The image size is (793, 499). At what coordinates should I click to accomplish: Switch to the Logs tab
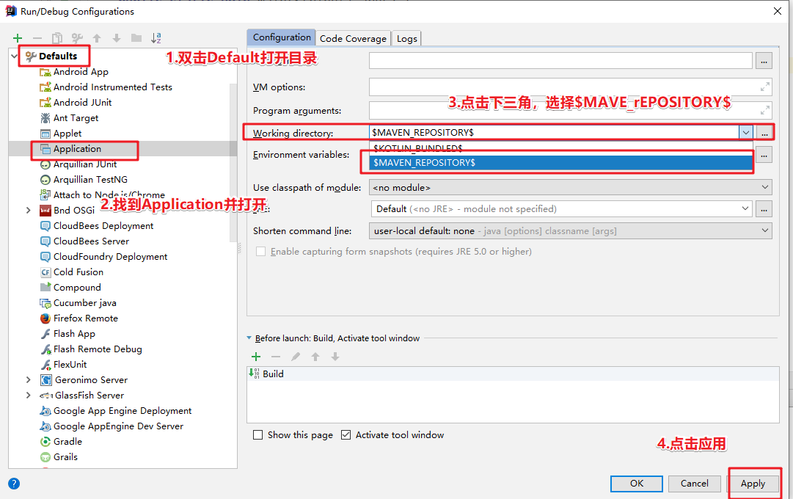(406, 37)
